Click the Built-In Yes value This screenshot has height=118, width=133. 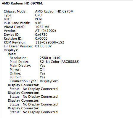tap(42, 77)
